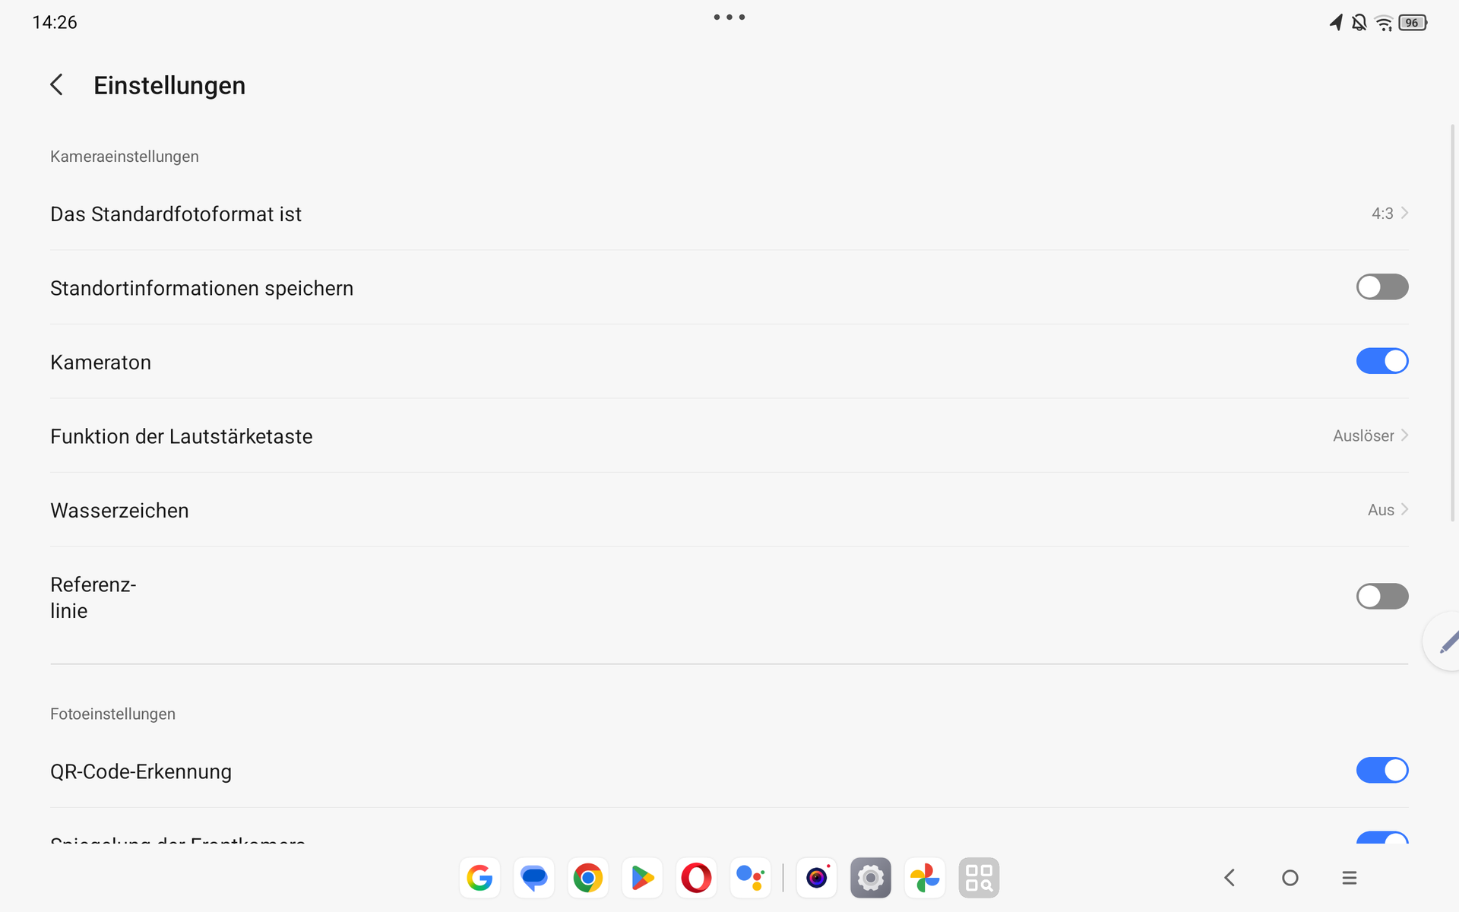Expand Wasserzeichen setting showing Aus
This screenshot has height=912, width=1459.
click(1387, 510)
